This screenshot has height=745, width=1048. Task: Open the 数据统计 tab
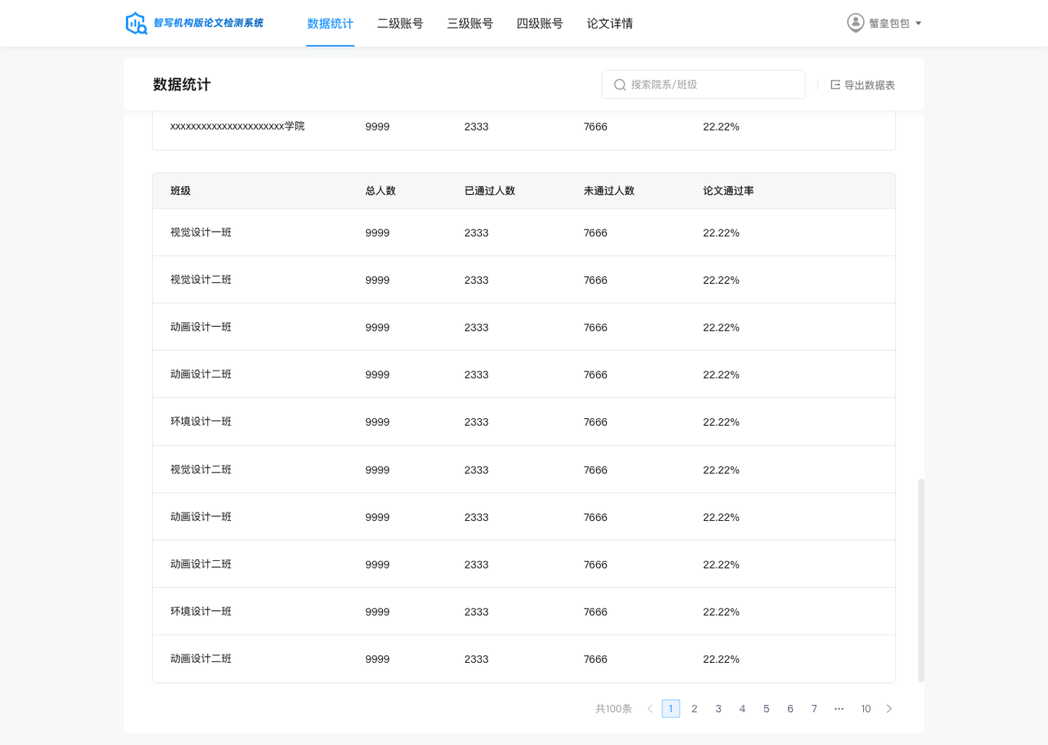tap(330, 24)
